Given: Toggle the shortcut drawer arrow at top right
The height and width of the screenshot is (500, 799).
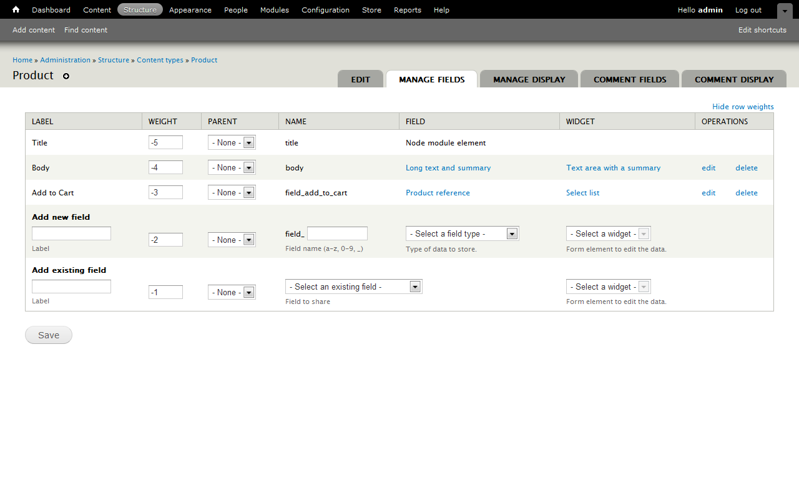Looking at the screenshot, I should 785,11.
